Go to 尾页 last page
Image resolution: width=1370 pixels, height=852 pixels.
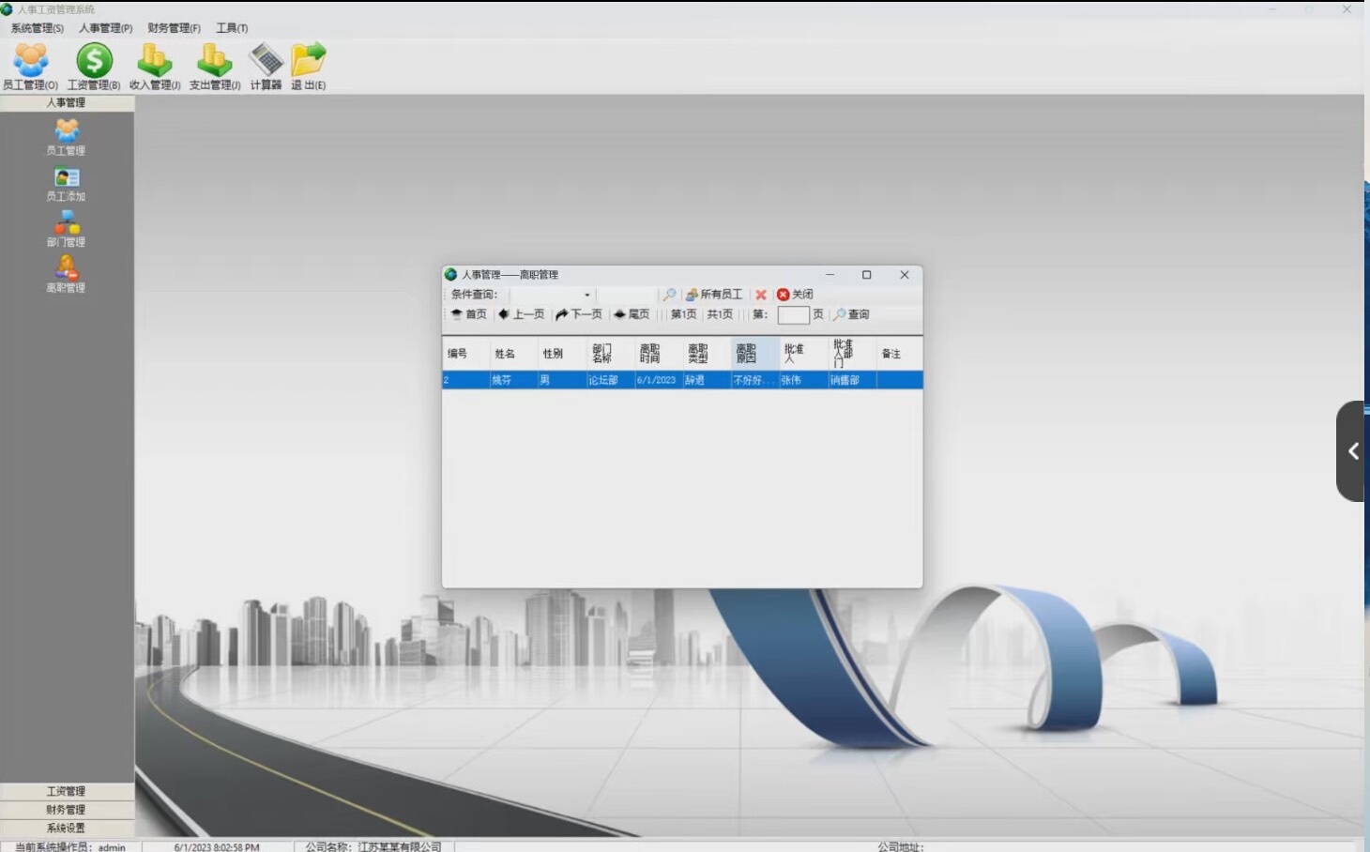tap(632, 314)
